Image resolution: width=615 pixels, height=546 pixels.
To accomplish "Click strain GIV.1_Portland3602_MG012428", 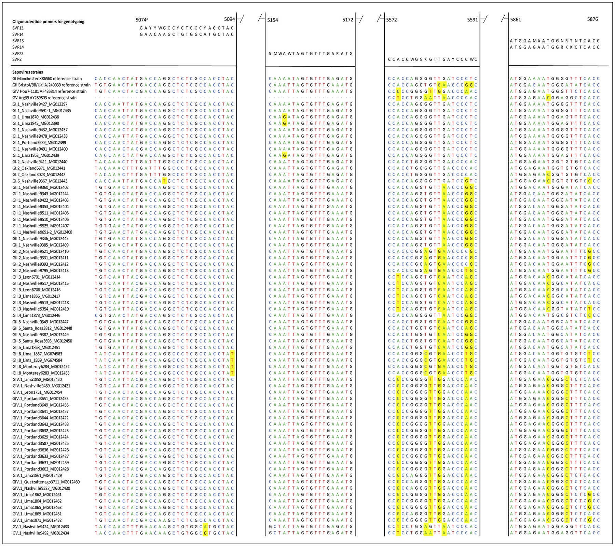I will (x=40, y=469).
